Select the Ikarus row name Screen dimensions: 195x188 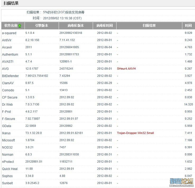point(6,133)
